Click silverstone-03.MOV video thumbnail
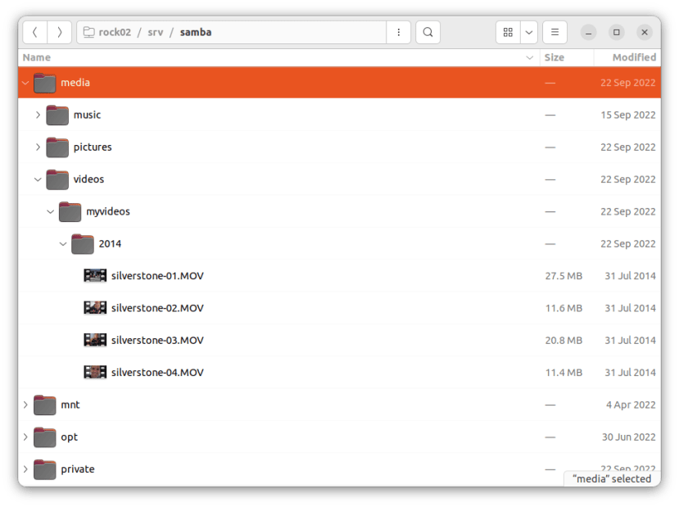Viewport: 679px width, 507px height. click(x=95, y=340)
